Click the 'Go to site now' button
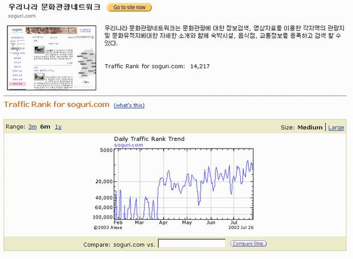Image resolution: width=353 pixels, height=259 pixels. coord(129,8)
